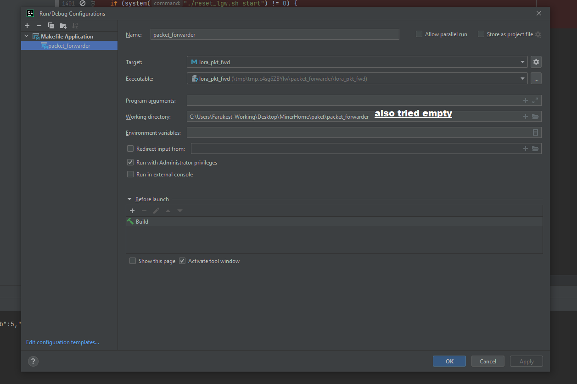Expand the Program arguments field
The width and height of the screenshot is (577, 384).
coord(535,100)
